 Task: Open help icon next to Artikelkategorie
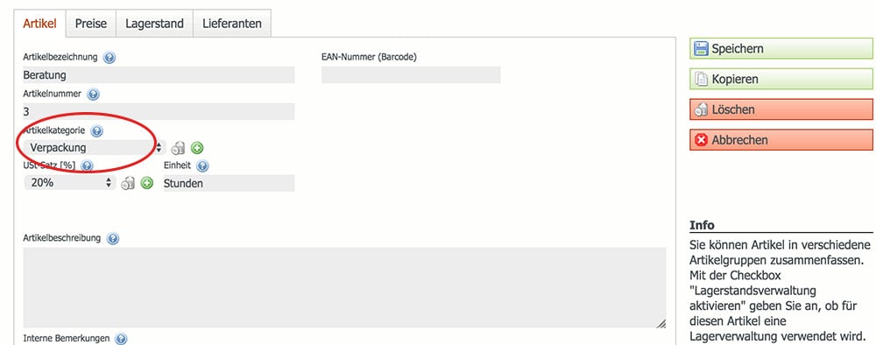[x=96, y=131]
